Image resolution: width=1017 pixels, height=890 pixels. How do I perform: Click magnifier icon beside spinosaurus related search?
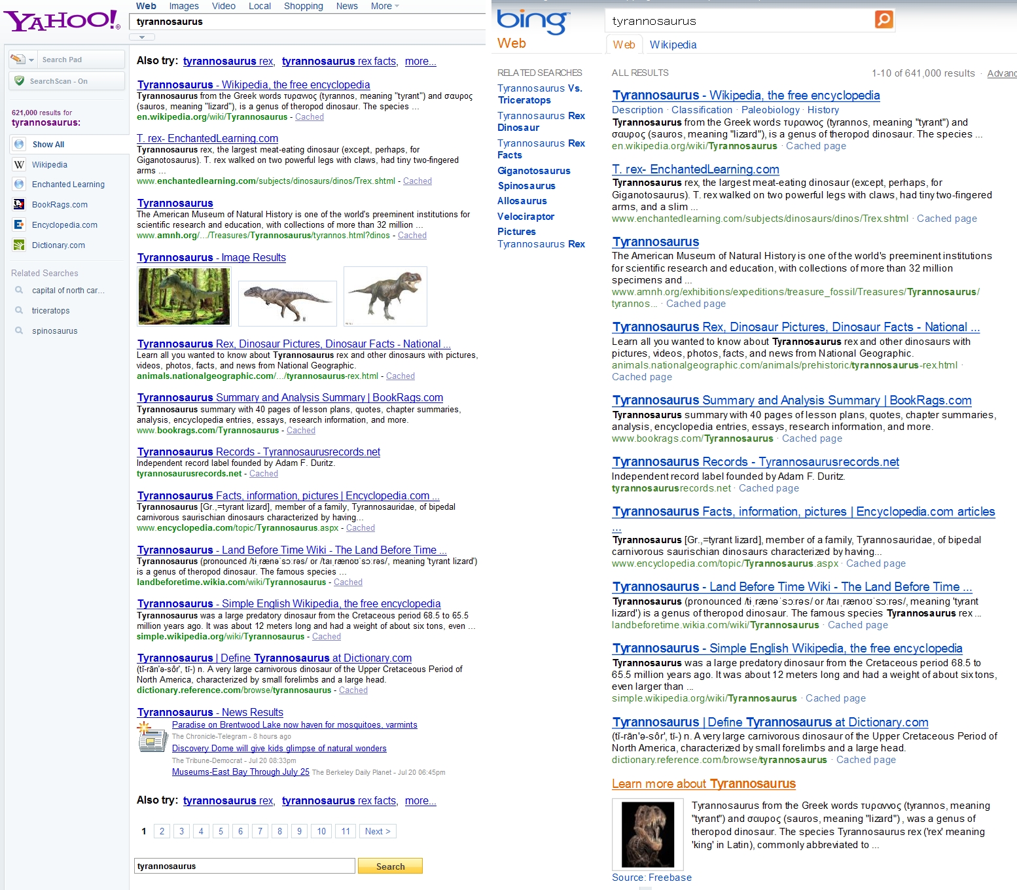coord(19,330)
